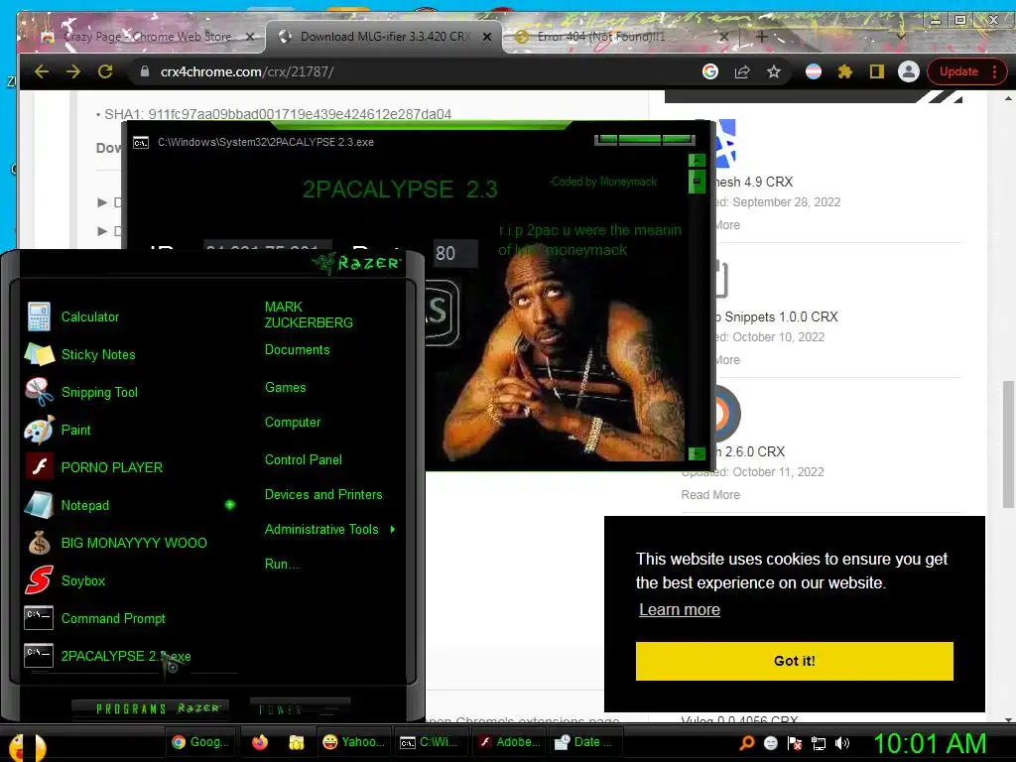Image resolution: width=1016 pixels, height=762 pixels.
Task: Open Devices and Printers
Action: [x=323, y=494]
